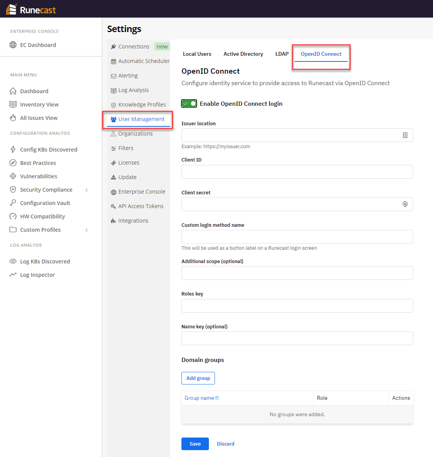Open the Local Users tab
Viewport: 433px width, 457px height.
click(197, 54)
